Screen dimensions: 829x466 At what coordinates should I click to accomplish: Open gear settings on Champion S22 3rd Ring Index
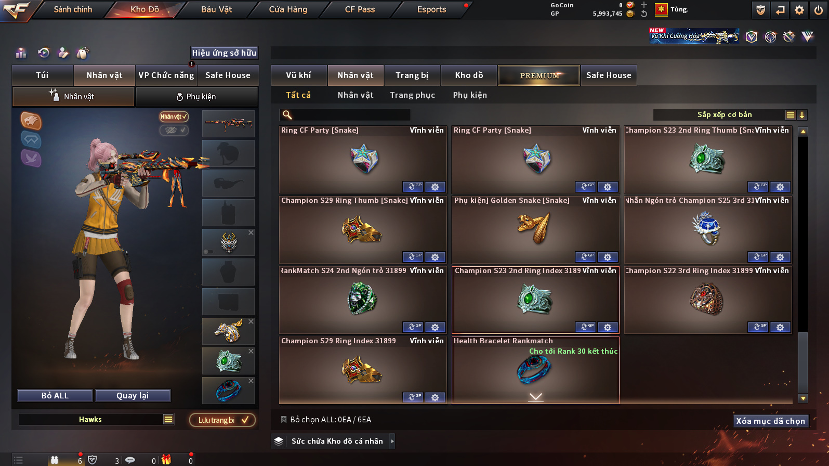(x=780, y=327)
